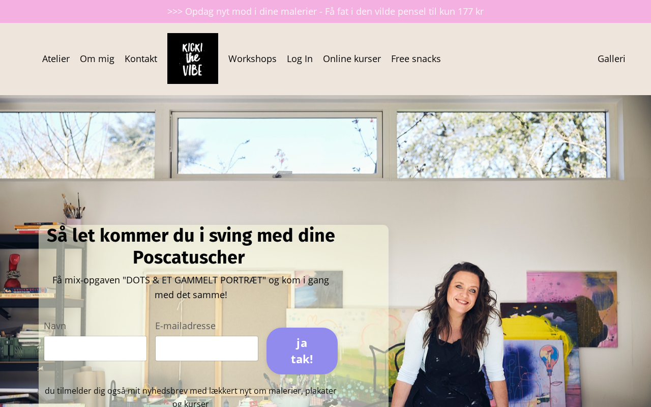This screenshot has width=651, height=407.
Task: Navigate to Workshops
Action: tap(252, 59)
